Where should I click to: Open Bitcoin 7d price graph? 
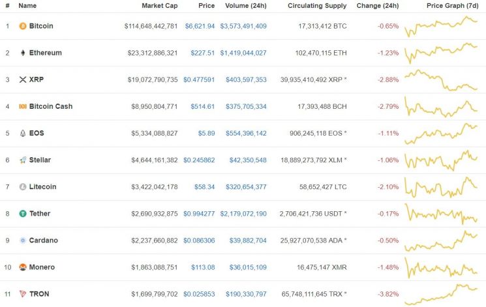pyautogui.click(x=441, y=26)
